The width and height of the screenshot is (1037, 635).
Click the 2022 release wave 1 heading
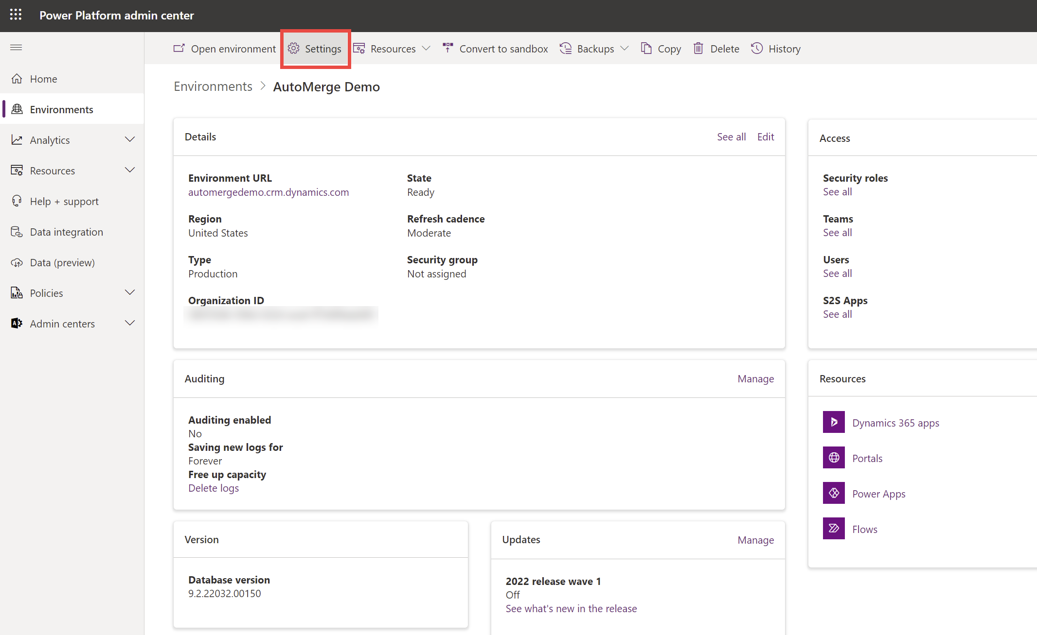pyautogui.click(x=554, y=581)
